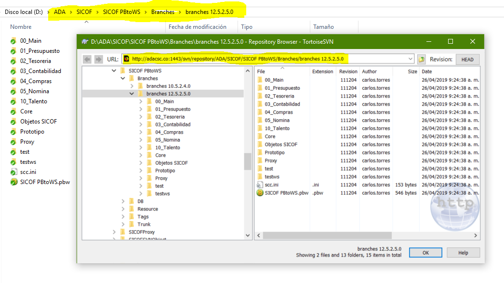The height and width of the screenshot is (283, 504).
Task: Sort by the Revision column header
Action: tap(348, 71)
